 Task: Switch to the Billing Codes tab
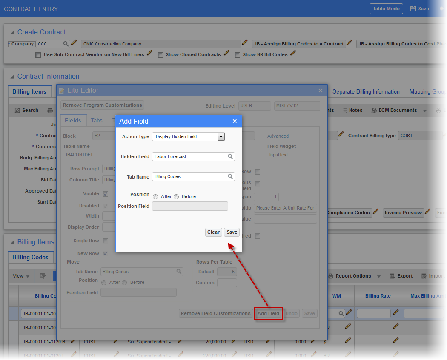[x=31, y=257]
